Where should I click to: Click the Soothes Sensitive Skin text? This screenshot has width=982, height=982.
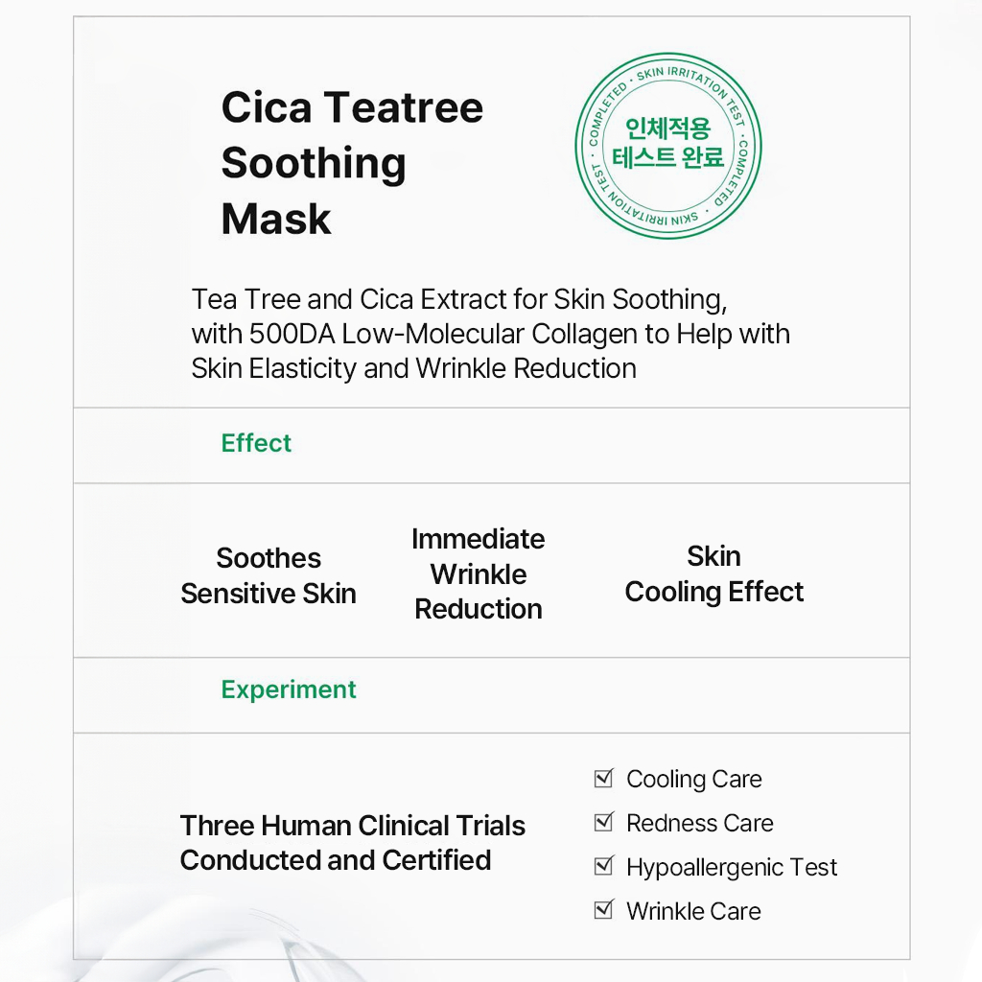269,575
